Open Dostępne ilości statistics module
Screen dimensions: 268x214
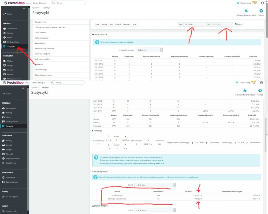point(61,22)
